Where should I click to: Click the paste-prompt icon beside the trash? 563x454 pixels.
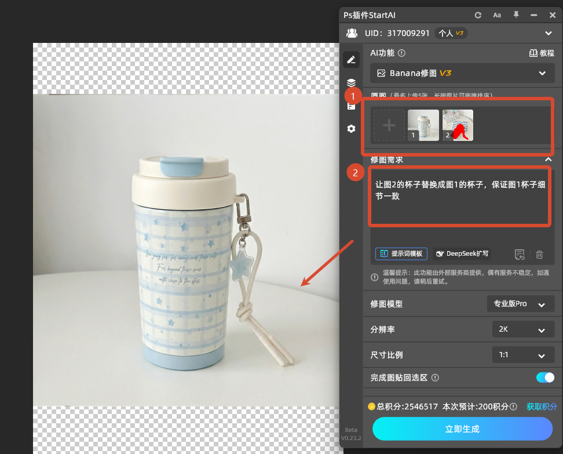click(x=520, y=254)
